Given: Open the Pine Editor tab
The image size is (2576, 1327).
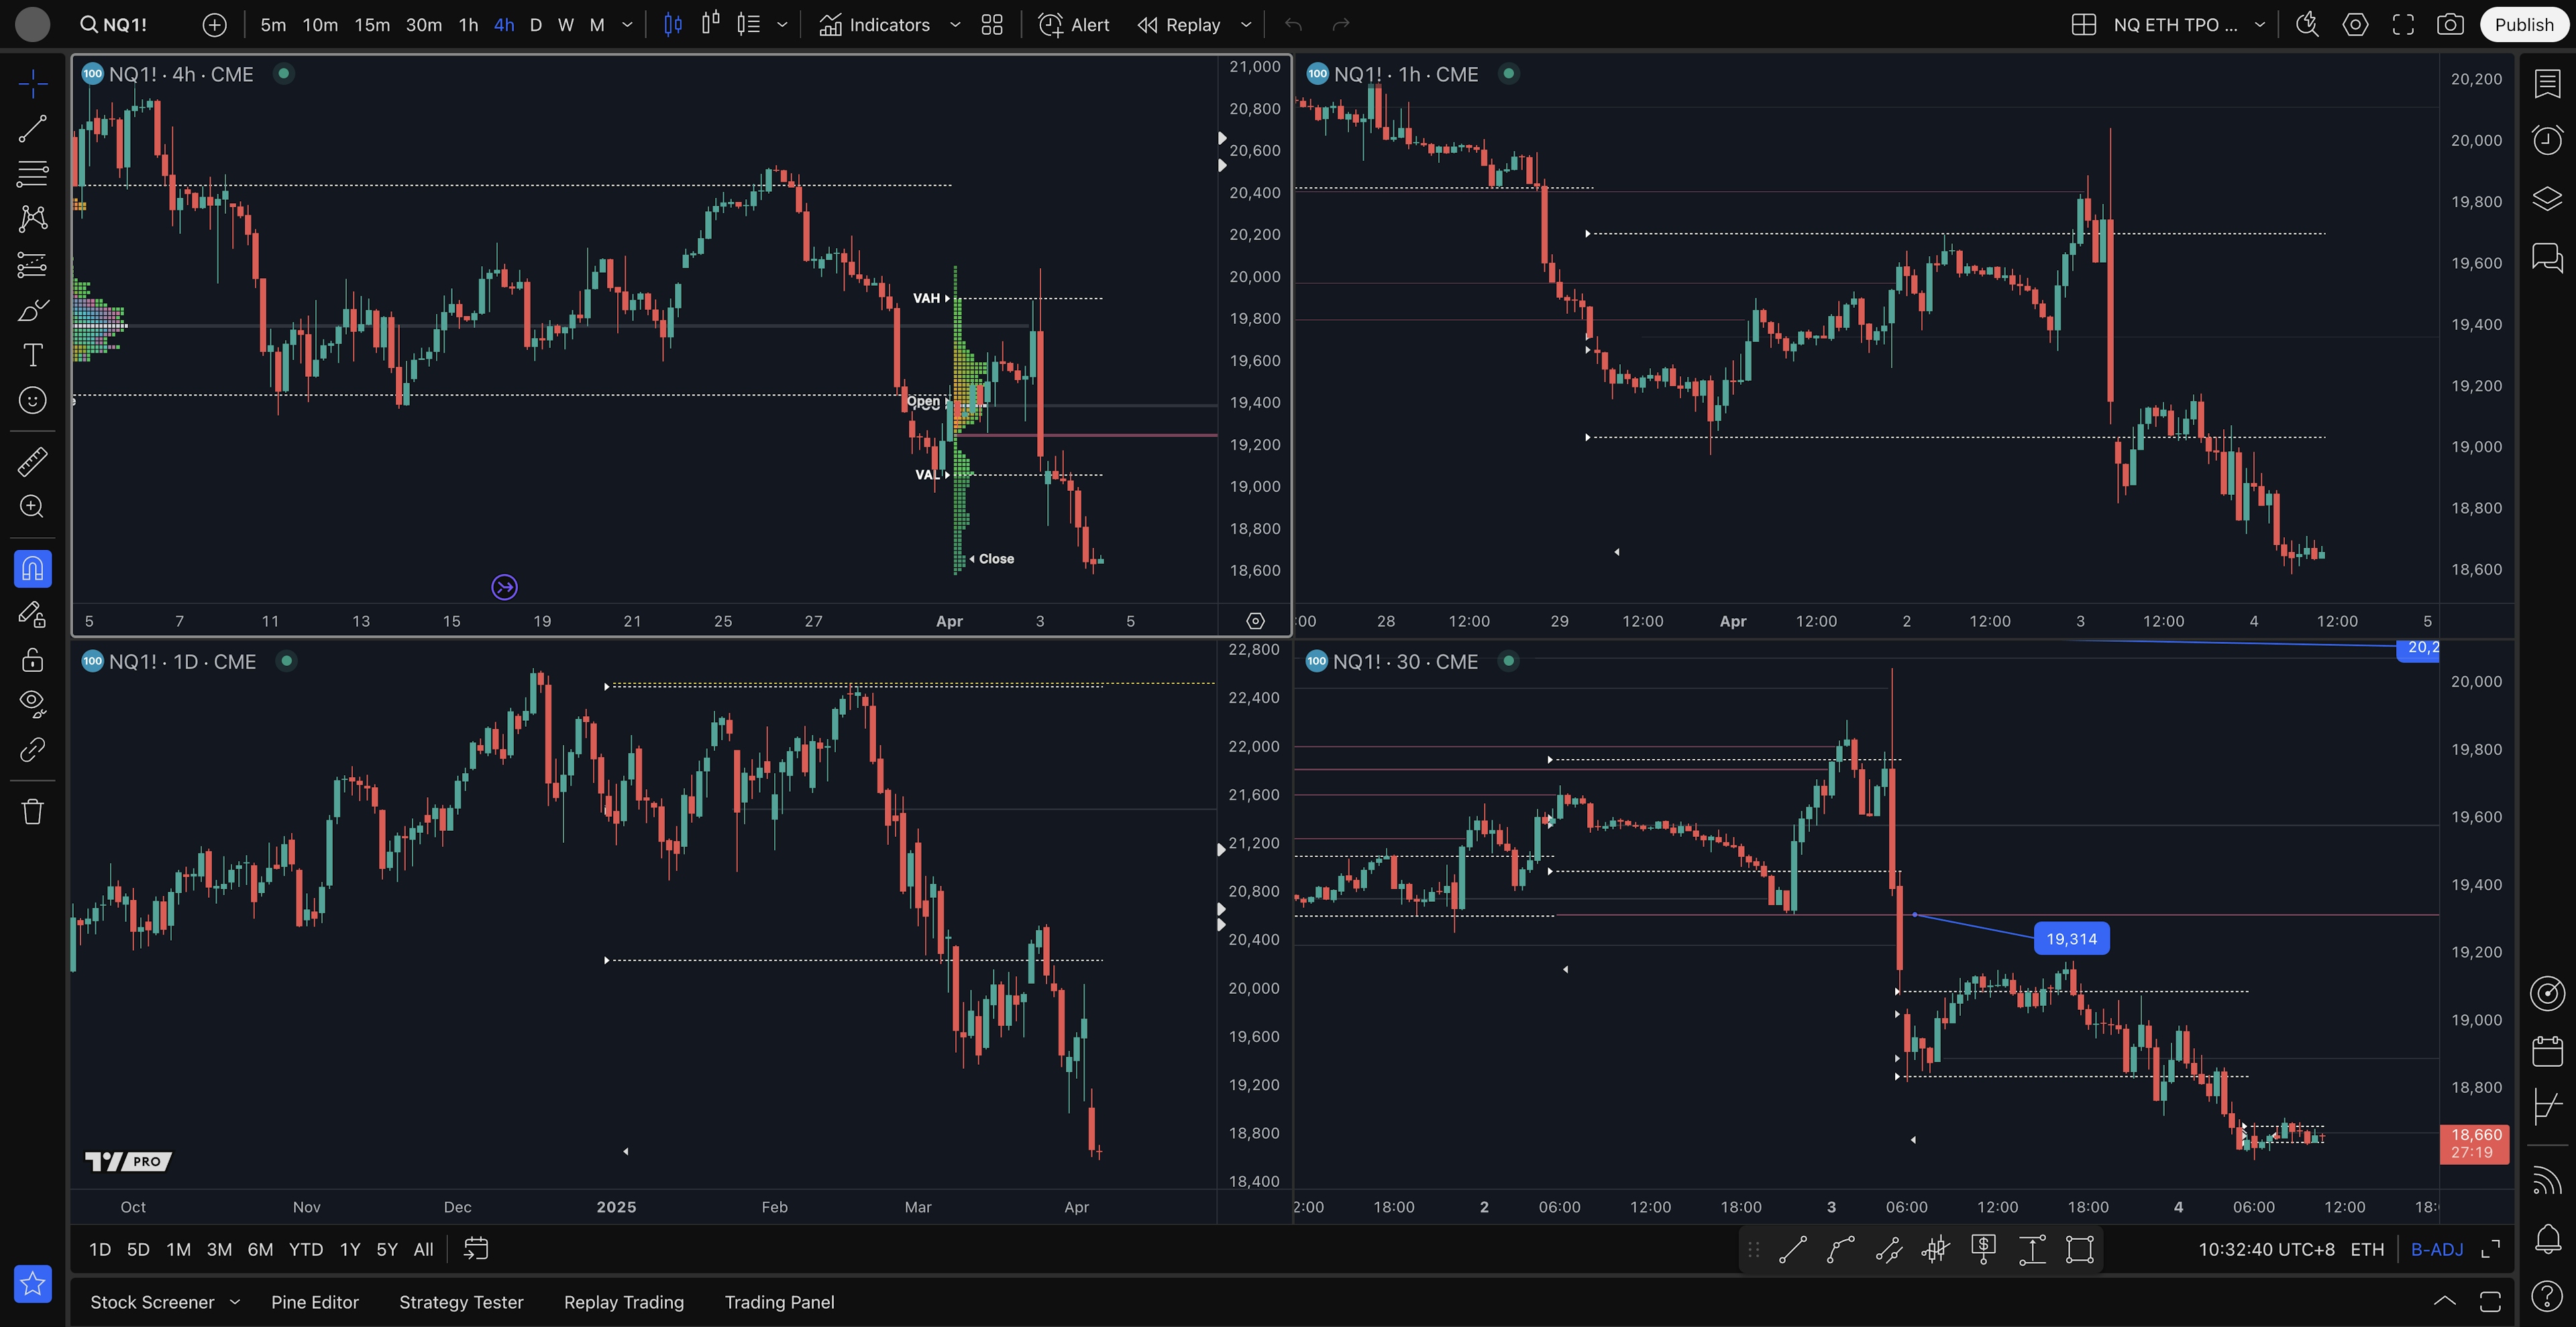Looking at the screenshot, I should point(314,1302).
